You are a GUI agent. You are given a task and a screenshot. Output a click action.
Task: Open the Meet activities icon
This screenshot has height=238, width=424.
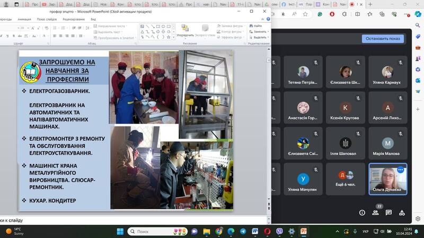[402, 213]
